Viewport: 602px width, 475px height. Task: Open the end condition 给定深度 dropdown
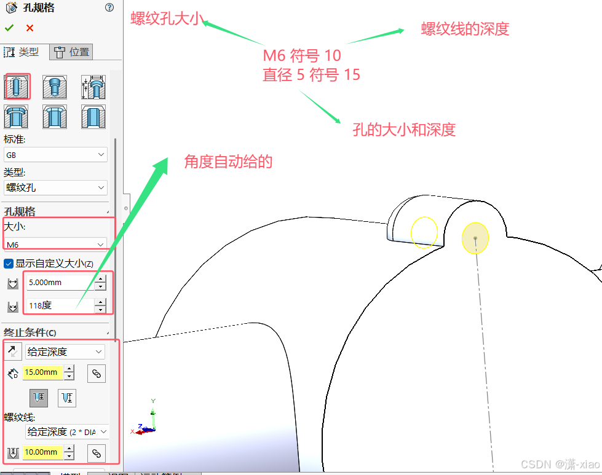click(x=65, y=351)
